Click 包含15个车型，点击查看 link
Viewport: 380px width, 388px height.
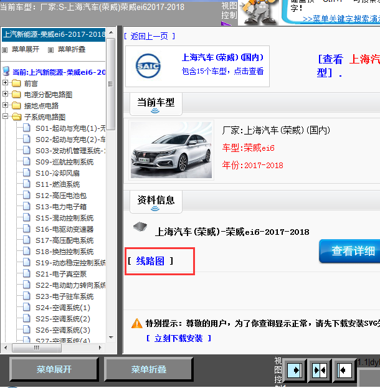coord(222,71)
